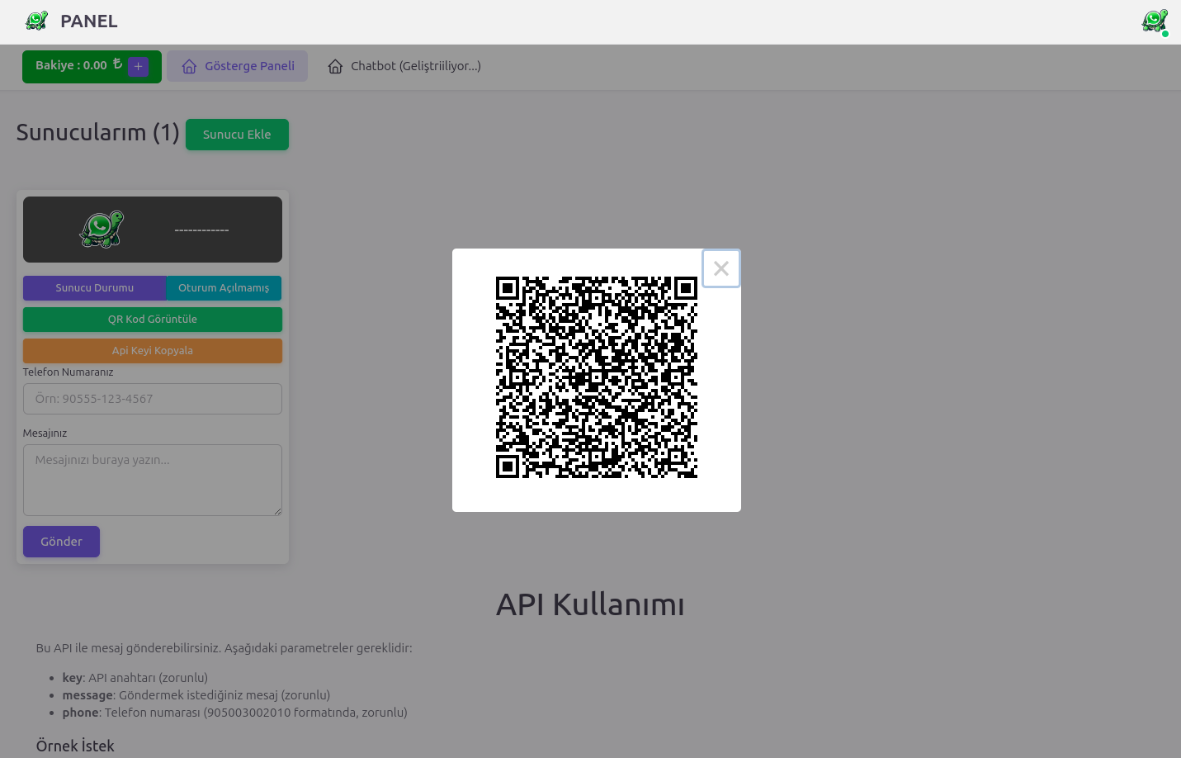Click the Bakiye balance button
Screen dimensions: 1181x758
click(x=92, y=67)
